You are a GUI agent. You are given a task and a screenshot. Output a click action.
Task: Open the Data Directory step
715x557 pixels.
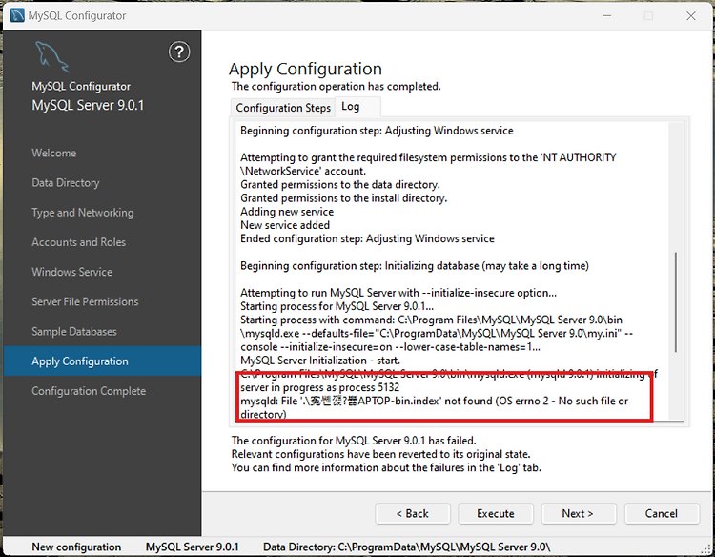pyautogui.click(x=66, y=183)
